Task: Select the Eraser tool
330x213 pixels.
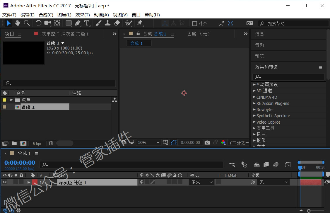Action: [117, 23]
